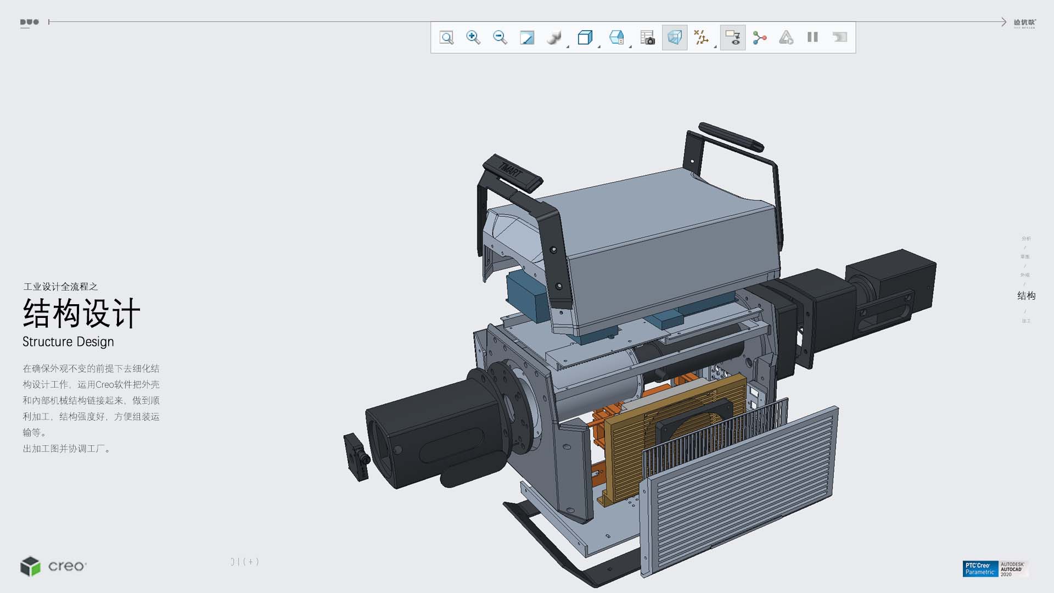
Task: Expand the rendering display style dropdown arrow
Action: (x=568, y=47)
